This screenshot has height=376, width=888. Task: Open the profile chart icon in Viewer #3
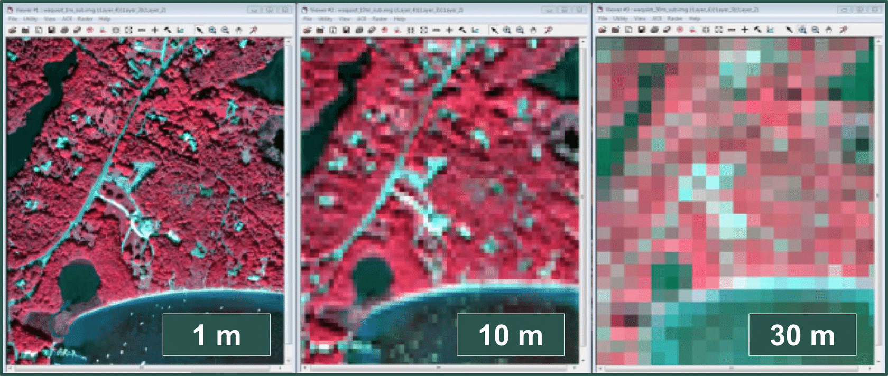tap(770, 30)
